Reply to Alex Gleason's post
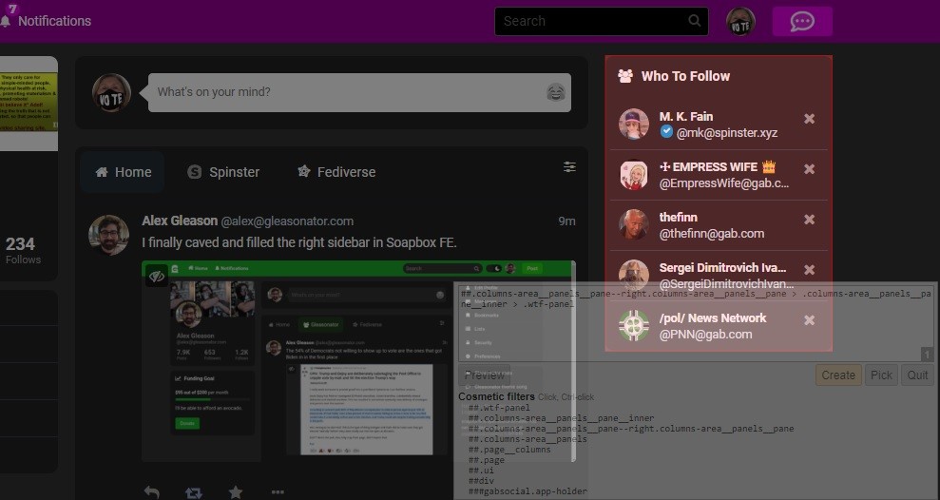Screen dimensions: 940x500 pos(152,491)
